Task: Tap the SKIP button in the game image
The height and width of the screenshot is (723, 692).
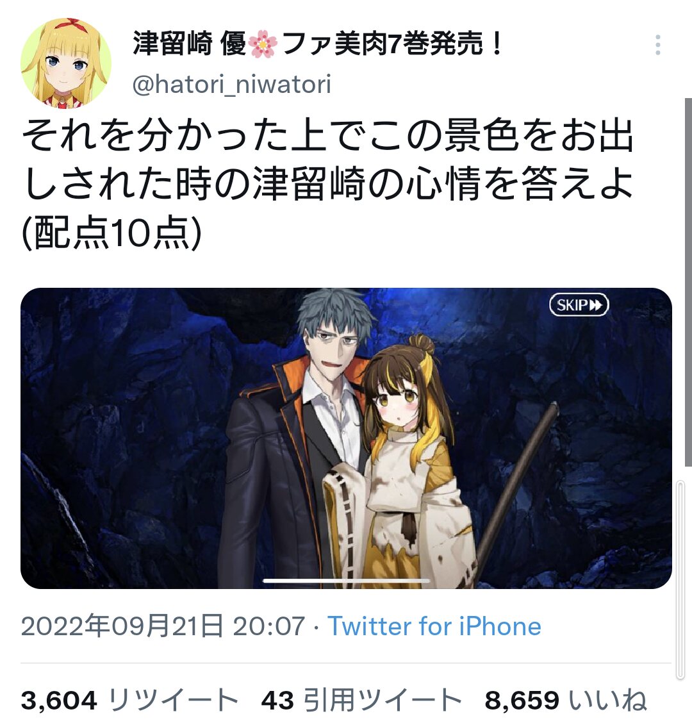Action: coord(579,305)
